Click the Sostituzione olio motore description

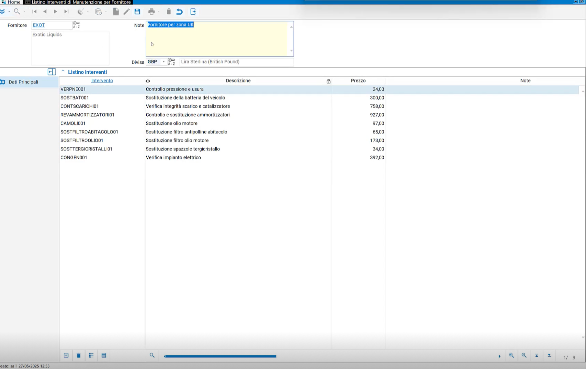(171, 123)
